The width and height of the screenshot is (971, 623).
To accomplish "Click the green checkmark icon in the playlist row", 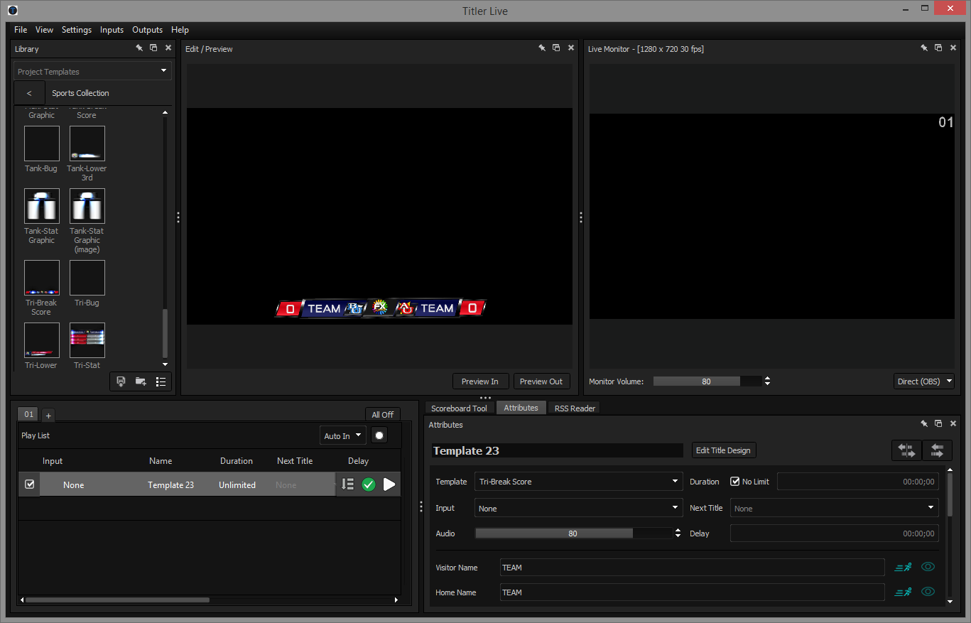I will [x=368, y=484].
